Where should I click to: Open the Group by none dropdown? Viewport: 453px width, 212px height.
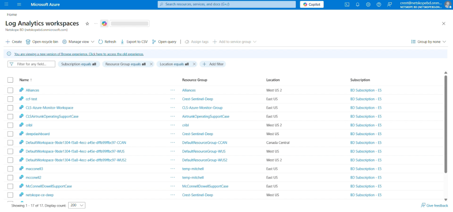428,42
